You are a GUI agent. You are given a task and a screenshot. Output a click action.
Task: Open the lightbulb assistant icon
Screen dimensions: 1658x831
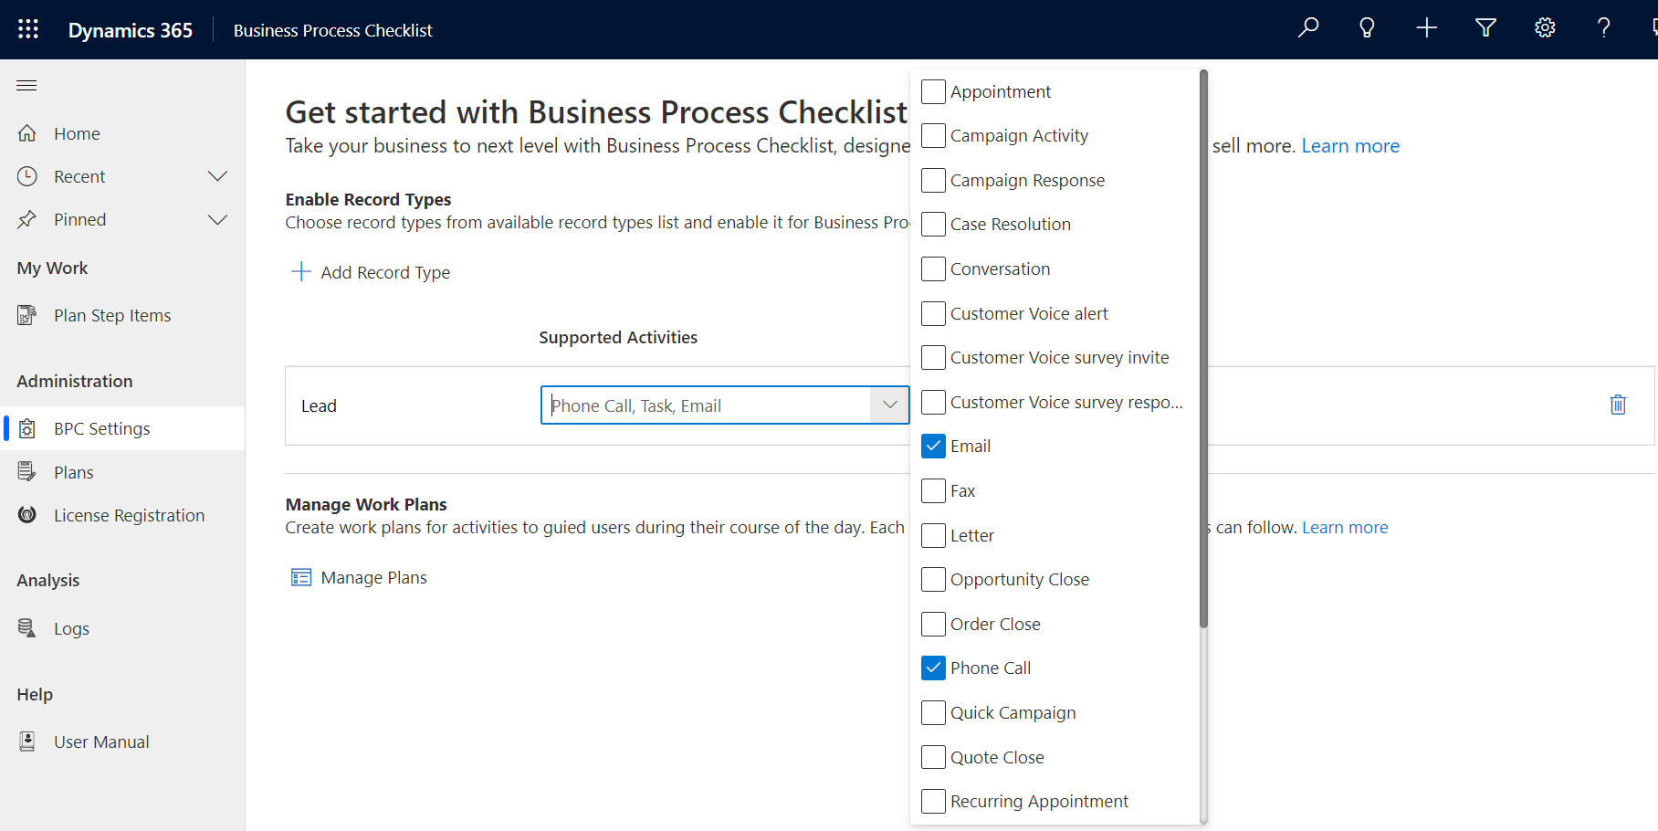[x=1367, y=28]
